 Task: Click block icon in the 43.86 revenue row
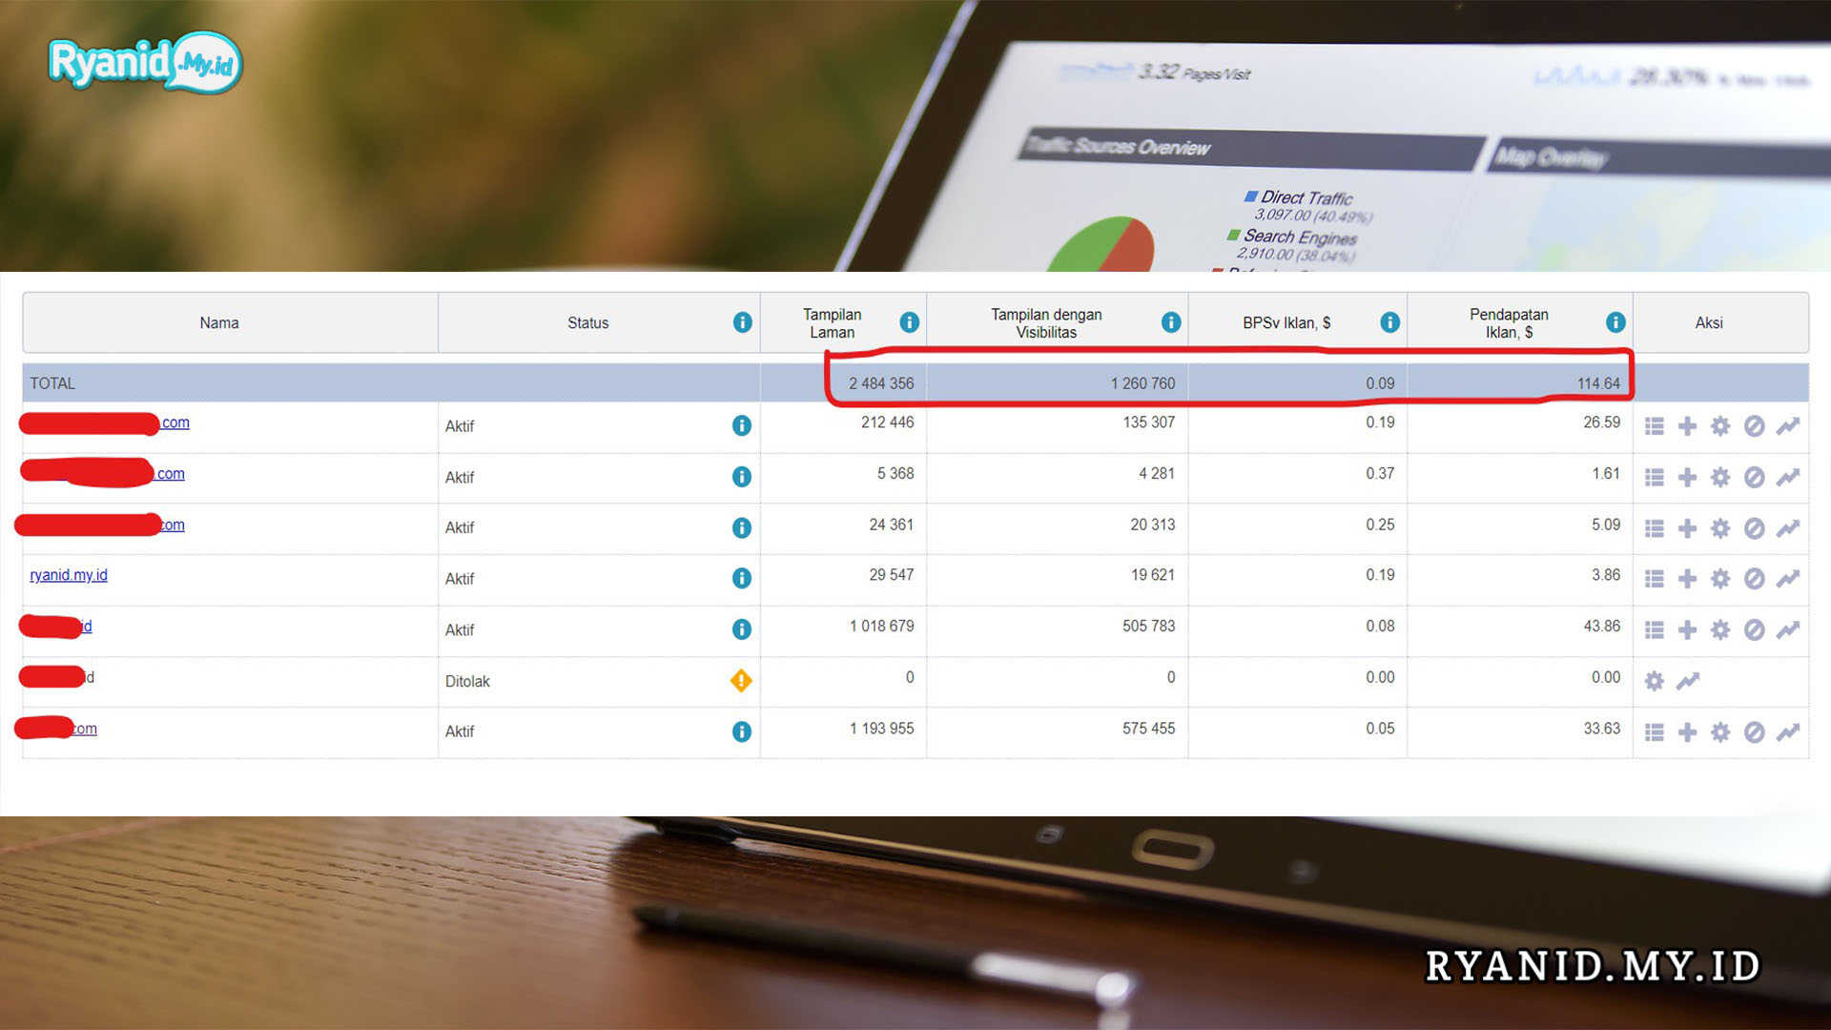click(x=1754, y=629)
